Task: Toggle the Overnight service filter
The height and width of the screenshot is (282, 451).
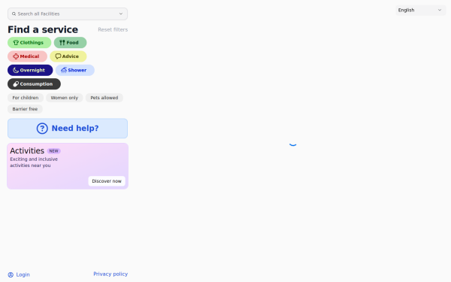Action: [x=30, y=70]
